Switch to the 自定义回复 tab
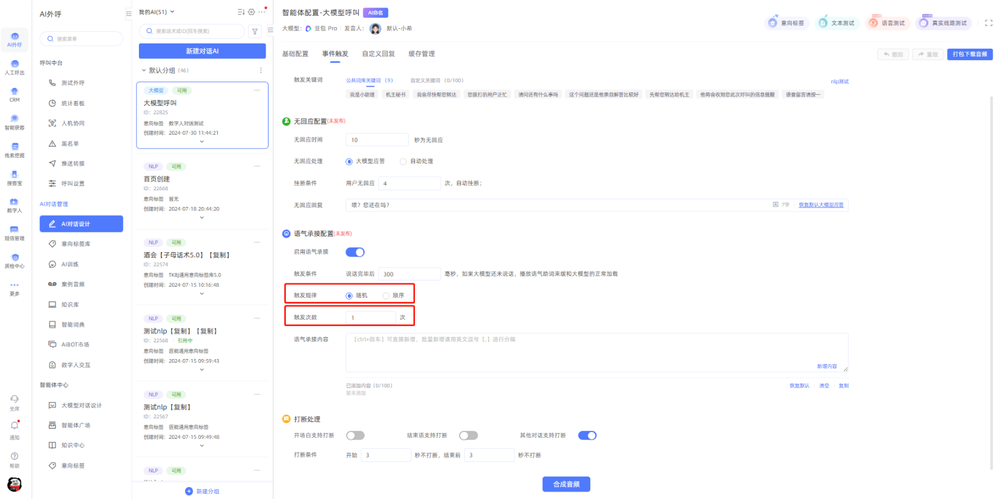 (379, 54)
